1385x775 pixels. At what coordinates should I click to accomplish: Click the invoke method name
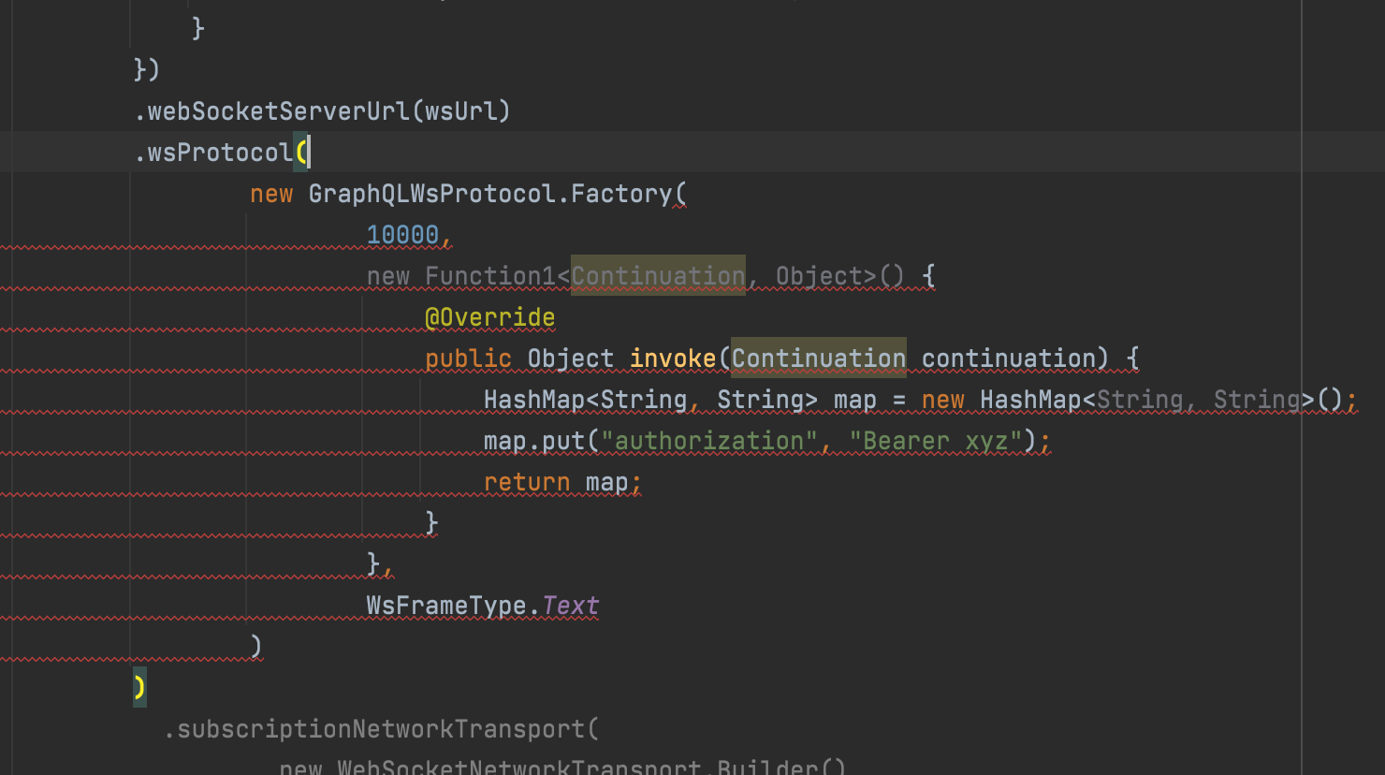pyautogui.click(x=670, y=358)
